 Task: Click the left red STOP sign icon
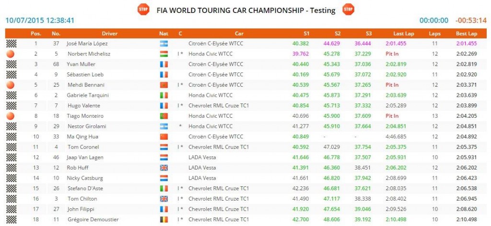click(x=143, y=10)
